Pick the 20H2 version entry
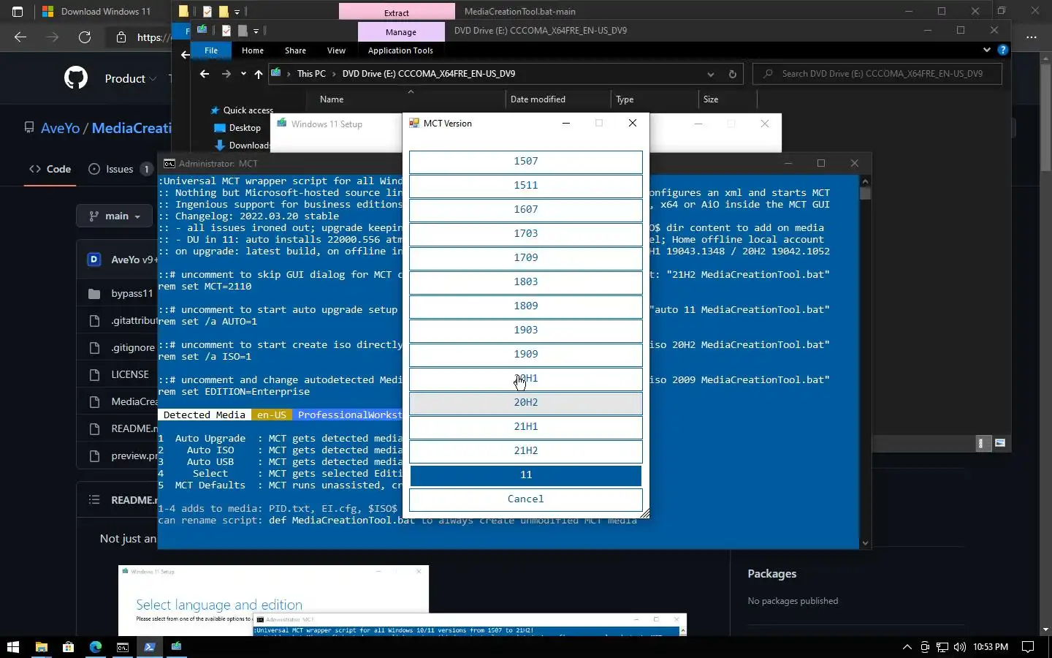This screenshot has height=658, width=1052. pyautogui.click(x=525, y=403)
